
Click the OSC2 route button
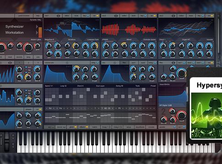(134, 16)
